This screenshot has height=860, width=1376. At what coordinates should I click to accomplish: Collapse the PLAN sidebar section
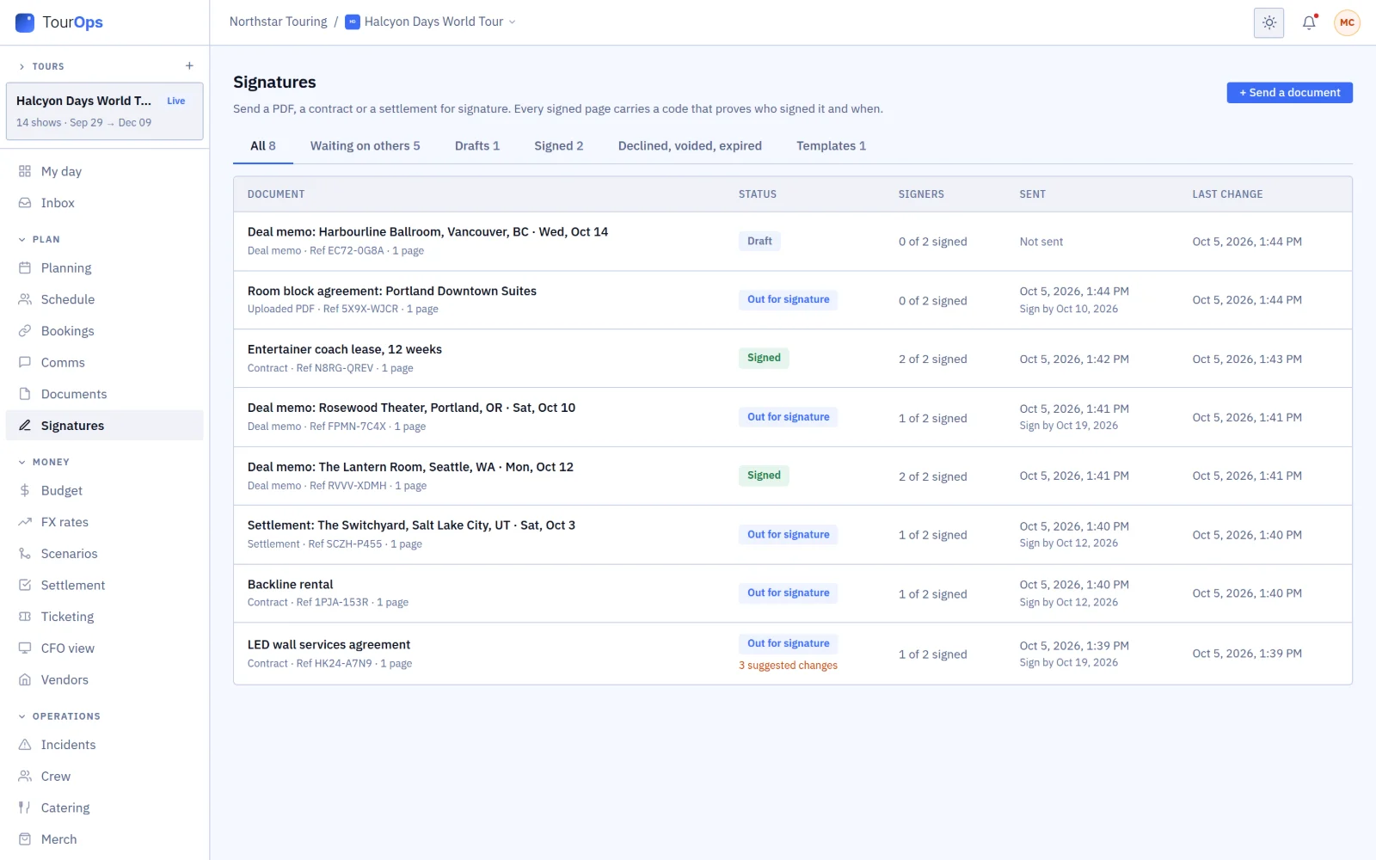coord(40,240)
